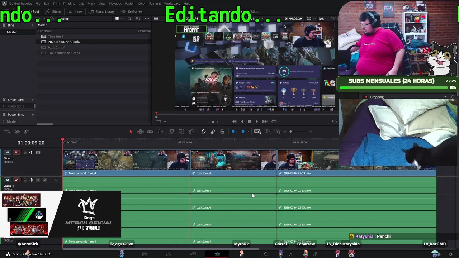
Task: Activate Trim Edit Mode tool
Action: (x=141, y=132)
